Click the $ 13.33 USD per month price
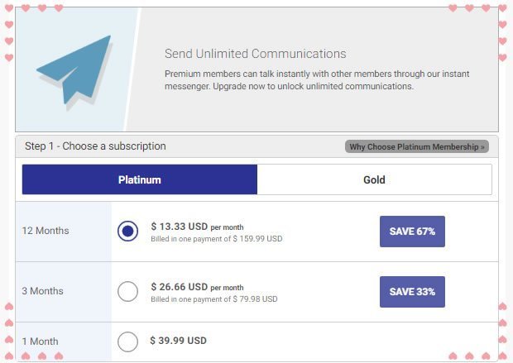This screenshot has height=363, width=513. 197,227
